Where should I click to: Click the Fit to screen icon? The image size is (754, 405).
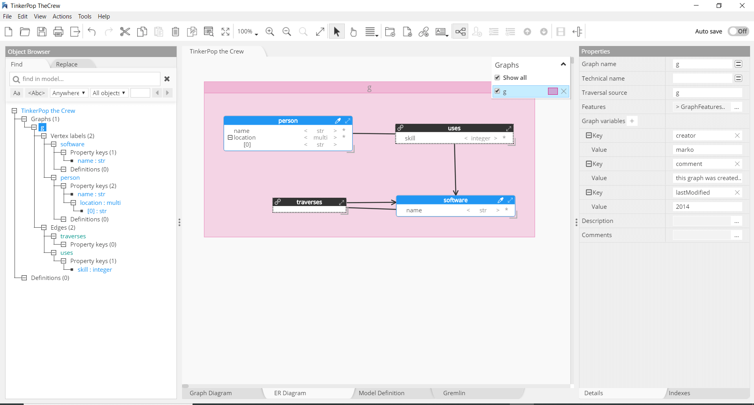pyautogui.click(x=225, y=31)
